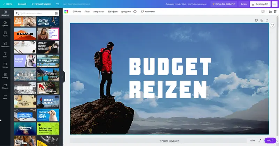This screenshot has width=279, height=146.
Task: Select the Horoscoop Februari template
Action: (25, 129)
